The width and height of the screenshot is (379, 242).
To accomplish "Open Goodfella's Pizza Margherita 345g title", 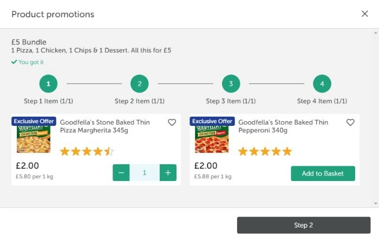I will pos(105,126).
